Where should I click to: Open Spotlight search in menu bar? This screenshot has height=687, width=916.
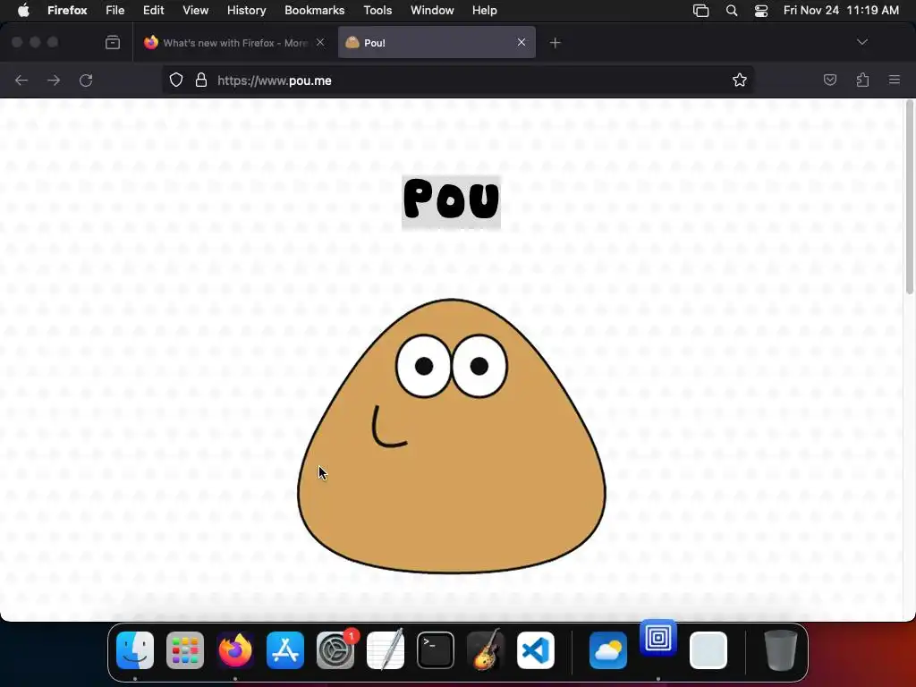click(x=732, y=11)
